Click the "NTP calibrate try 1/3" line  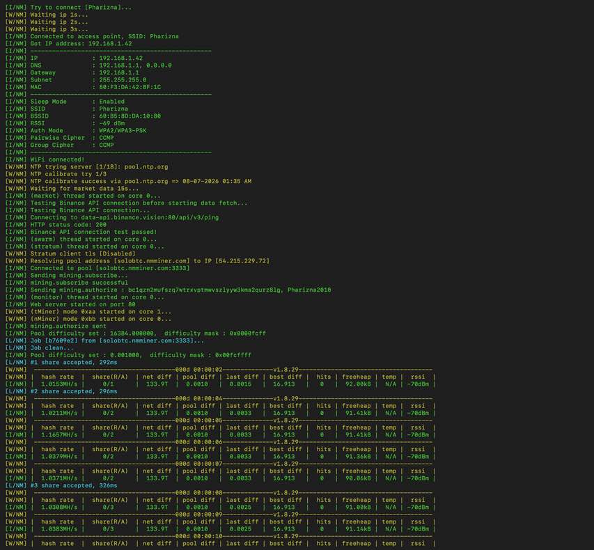(68, 174)
